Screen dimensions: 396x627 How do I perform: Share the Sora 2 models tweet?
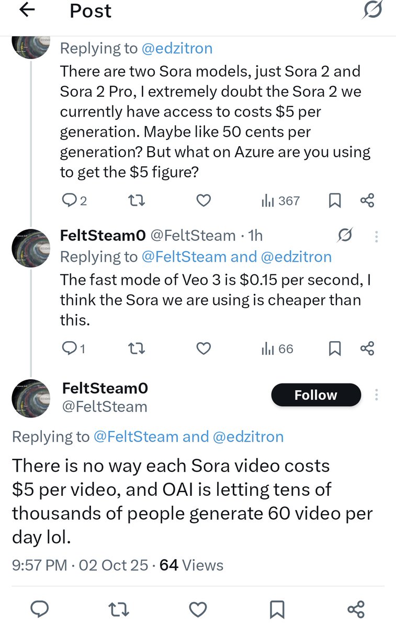368,200
